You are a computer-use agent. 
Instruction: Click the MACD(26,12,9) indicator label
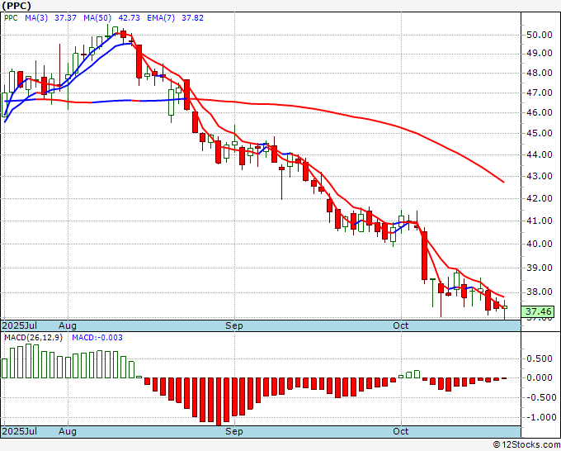33,338
